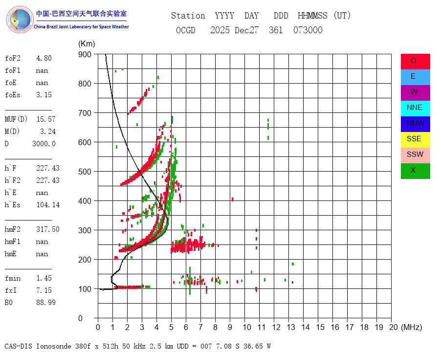Click the (MHz) axis unit label
440x352 pixels.
click(x=412, y=327)
